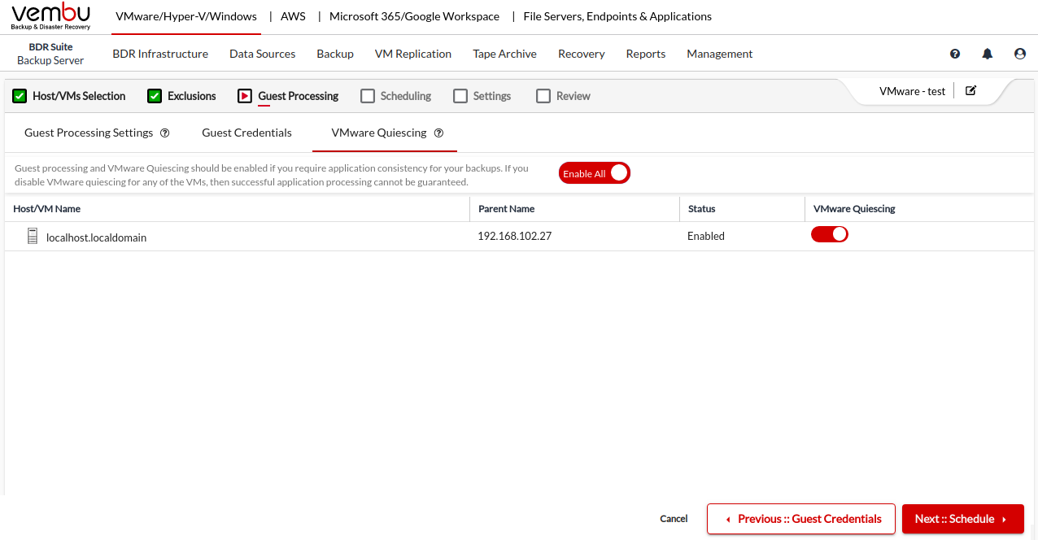The height and width of the screenshot is (540, 1038).
Task: Click the Next :: Schedule button
Action: point(962,519)
